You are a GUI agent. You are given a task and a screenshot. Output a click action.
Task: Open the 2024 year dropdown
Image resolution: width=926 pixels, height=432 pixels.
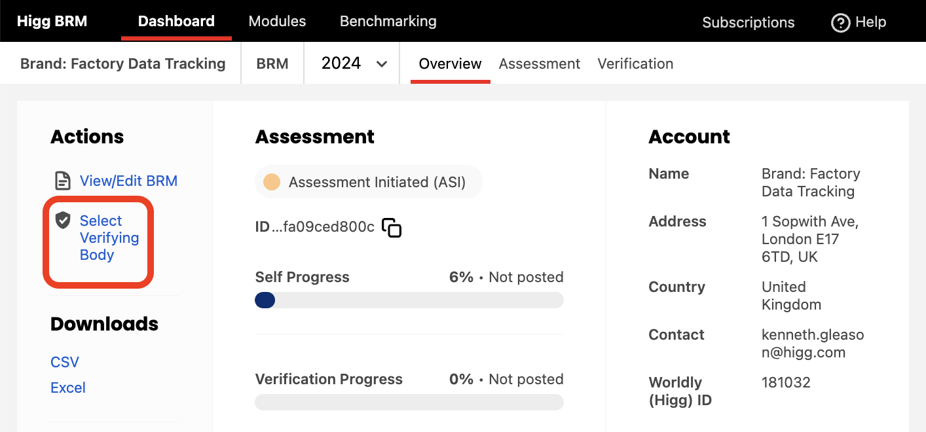354,63
